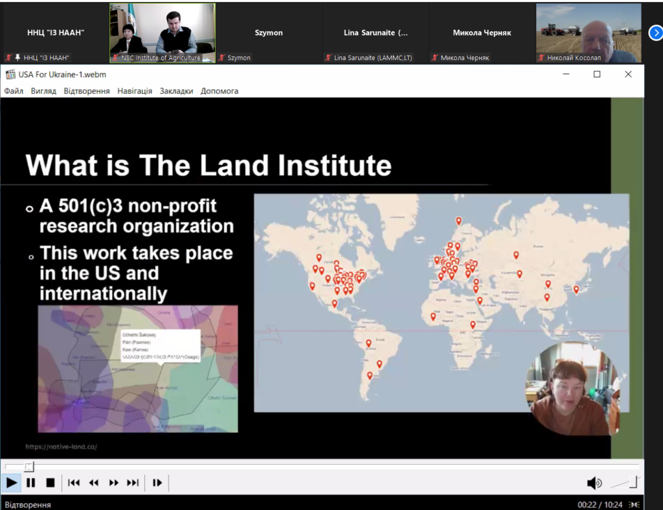This screenshot has height=510, width=663.
Task: Skip to the previous track
Action: (74, 483)
